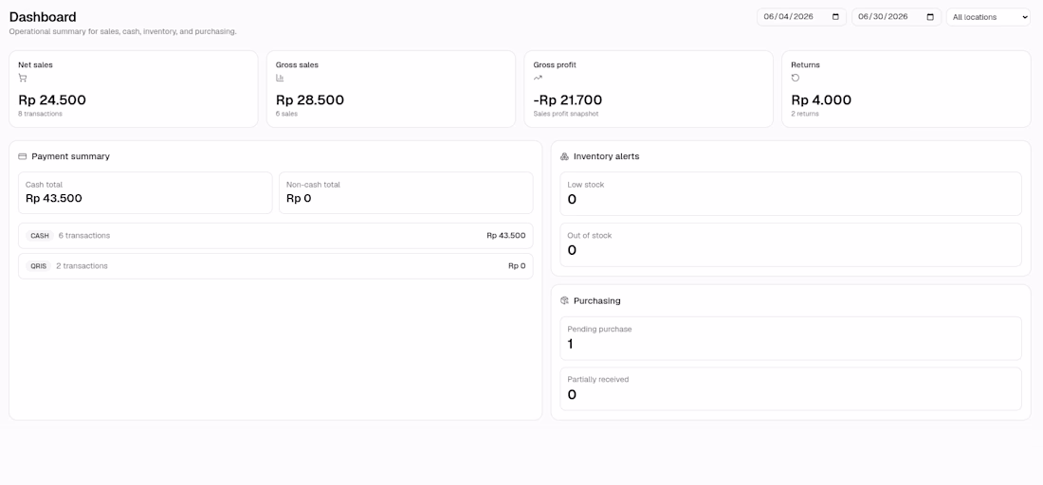Click the Purchasing section title
1043x485 pixels.
597,301
